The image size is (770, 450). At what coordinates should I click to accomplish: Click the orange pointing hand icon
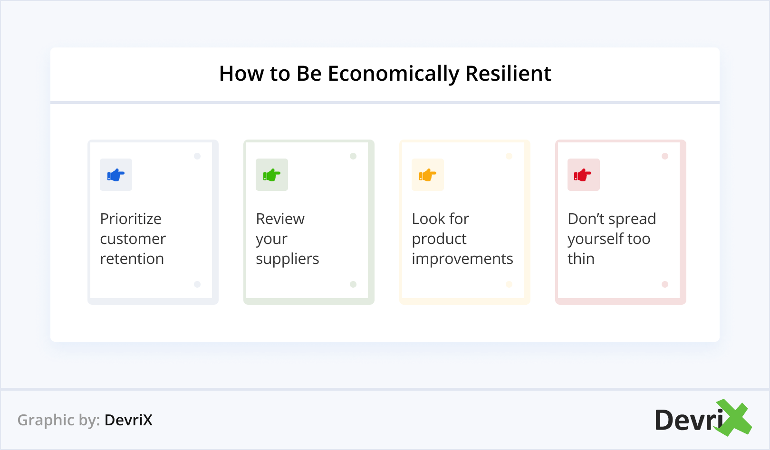(428, 175)
